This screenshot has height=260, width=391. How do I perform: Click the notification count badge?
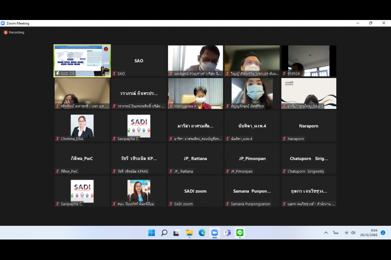[383, 233]
